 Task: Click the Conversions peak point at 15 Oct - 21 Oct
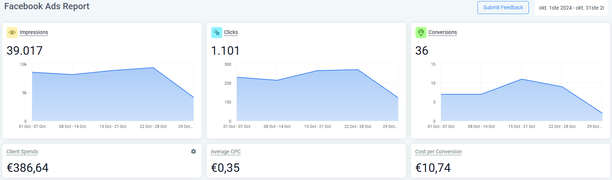pyautogui.click(x=522, y=79)
